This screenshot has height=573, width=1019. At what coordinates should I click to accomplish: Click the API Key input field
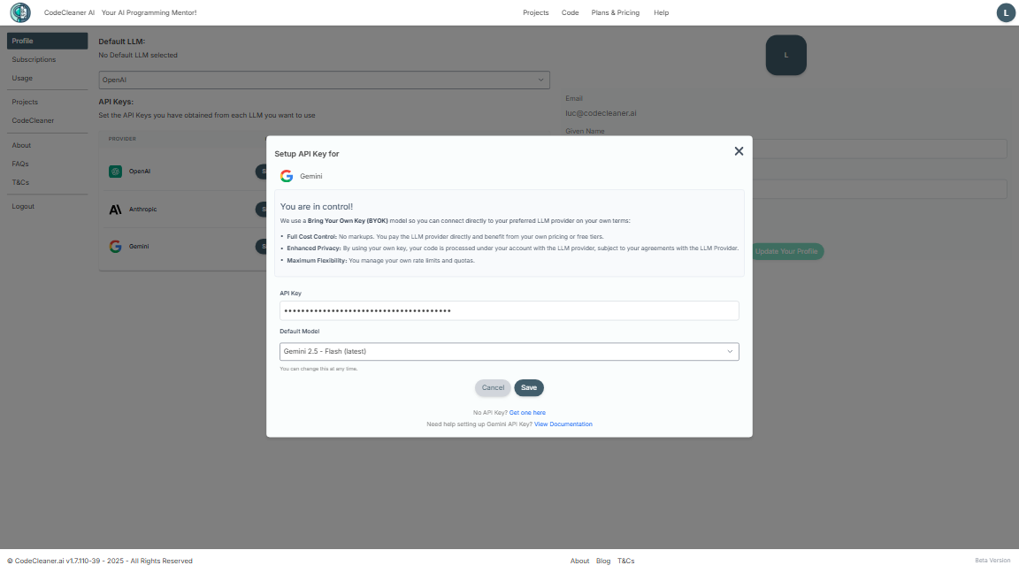point(509,310)
